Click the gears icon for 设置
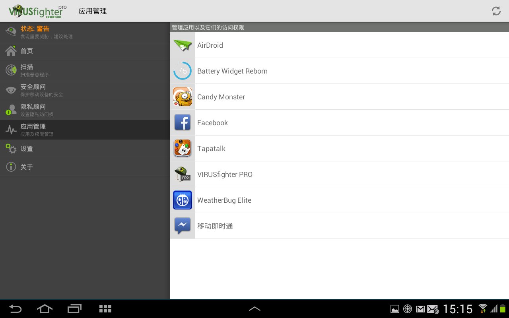Viewport: 509px width, 318px height. coord(11,149)
